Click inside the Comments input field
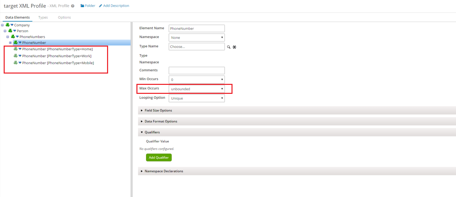Viewport: 456px width, 197px height. 196,70
